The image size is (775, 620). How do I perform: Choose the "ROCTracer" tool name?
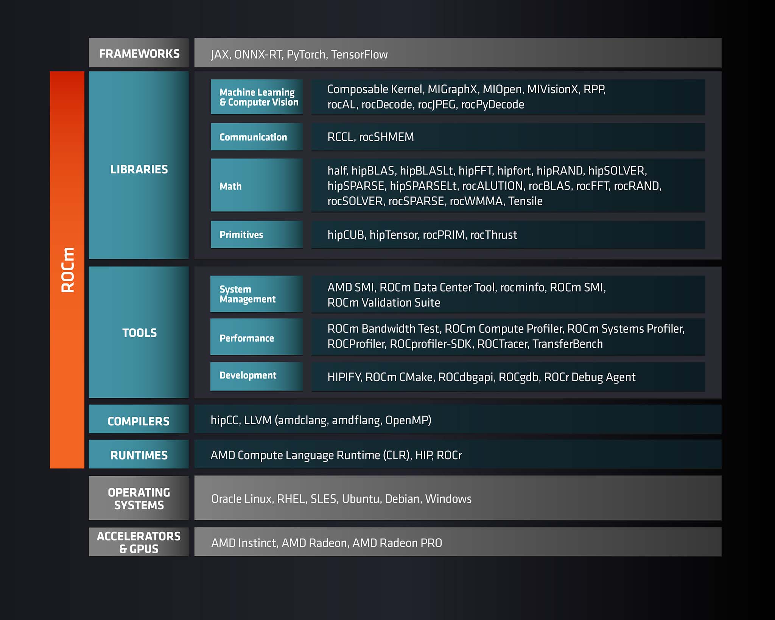(x=502, y=344)
